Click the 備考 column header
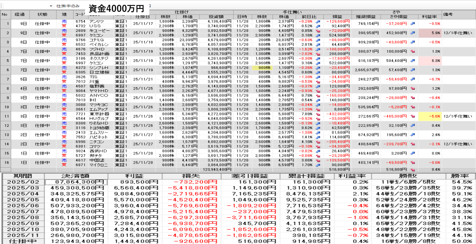 (448, 14)
